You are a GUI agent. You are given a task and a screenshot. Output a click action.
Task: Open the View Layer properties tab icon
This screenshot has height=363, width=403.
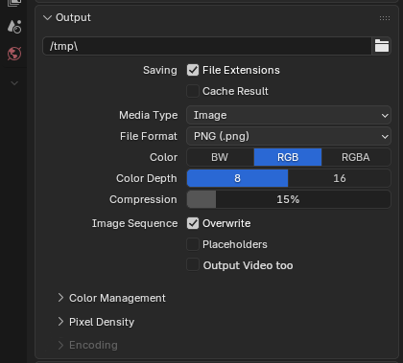click(x=14, y=3)
